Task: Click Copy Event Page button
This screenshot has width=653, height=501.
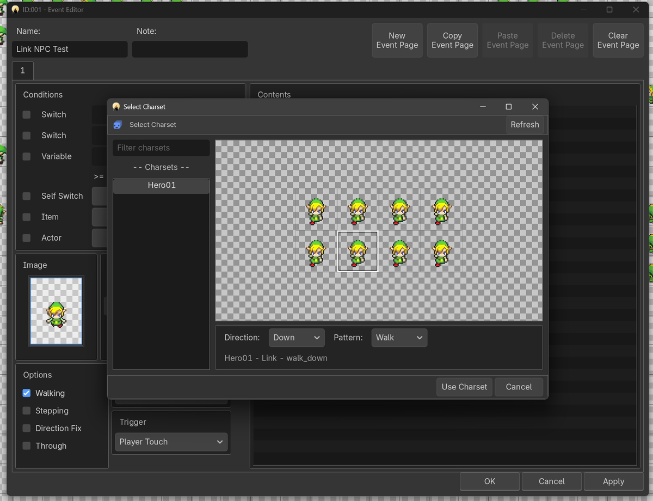Action: click(x=452, y=40)
